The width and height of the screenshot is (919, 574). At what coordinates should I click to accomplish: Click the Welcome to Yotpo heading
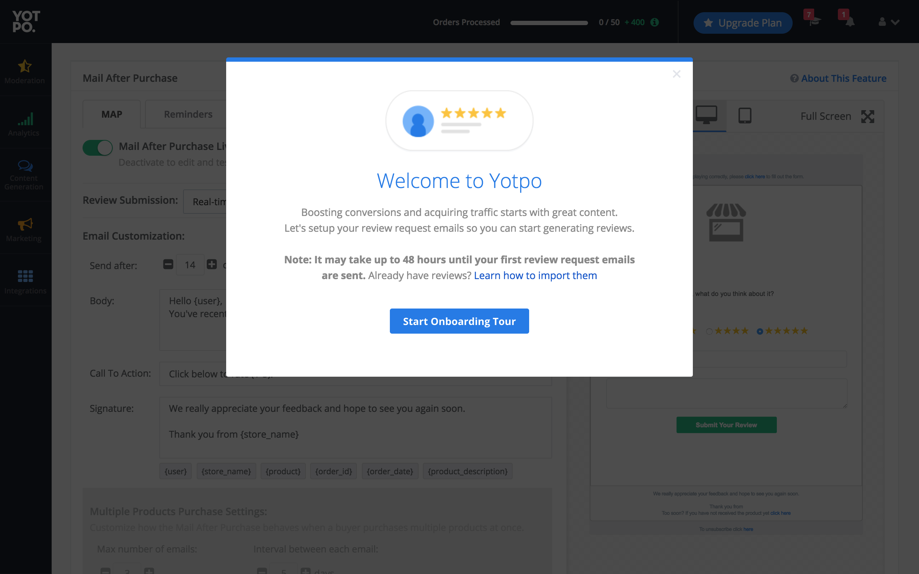[459, 181]
